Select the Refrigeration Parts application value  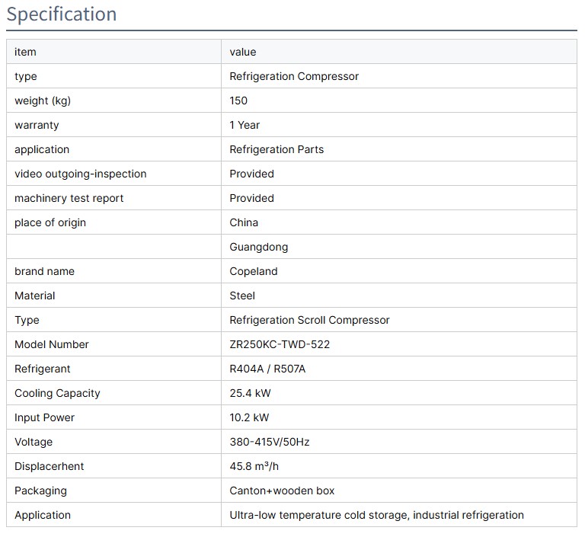point(277,149)
